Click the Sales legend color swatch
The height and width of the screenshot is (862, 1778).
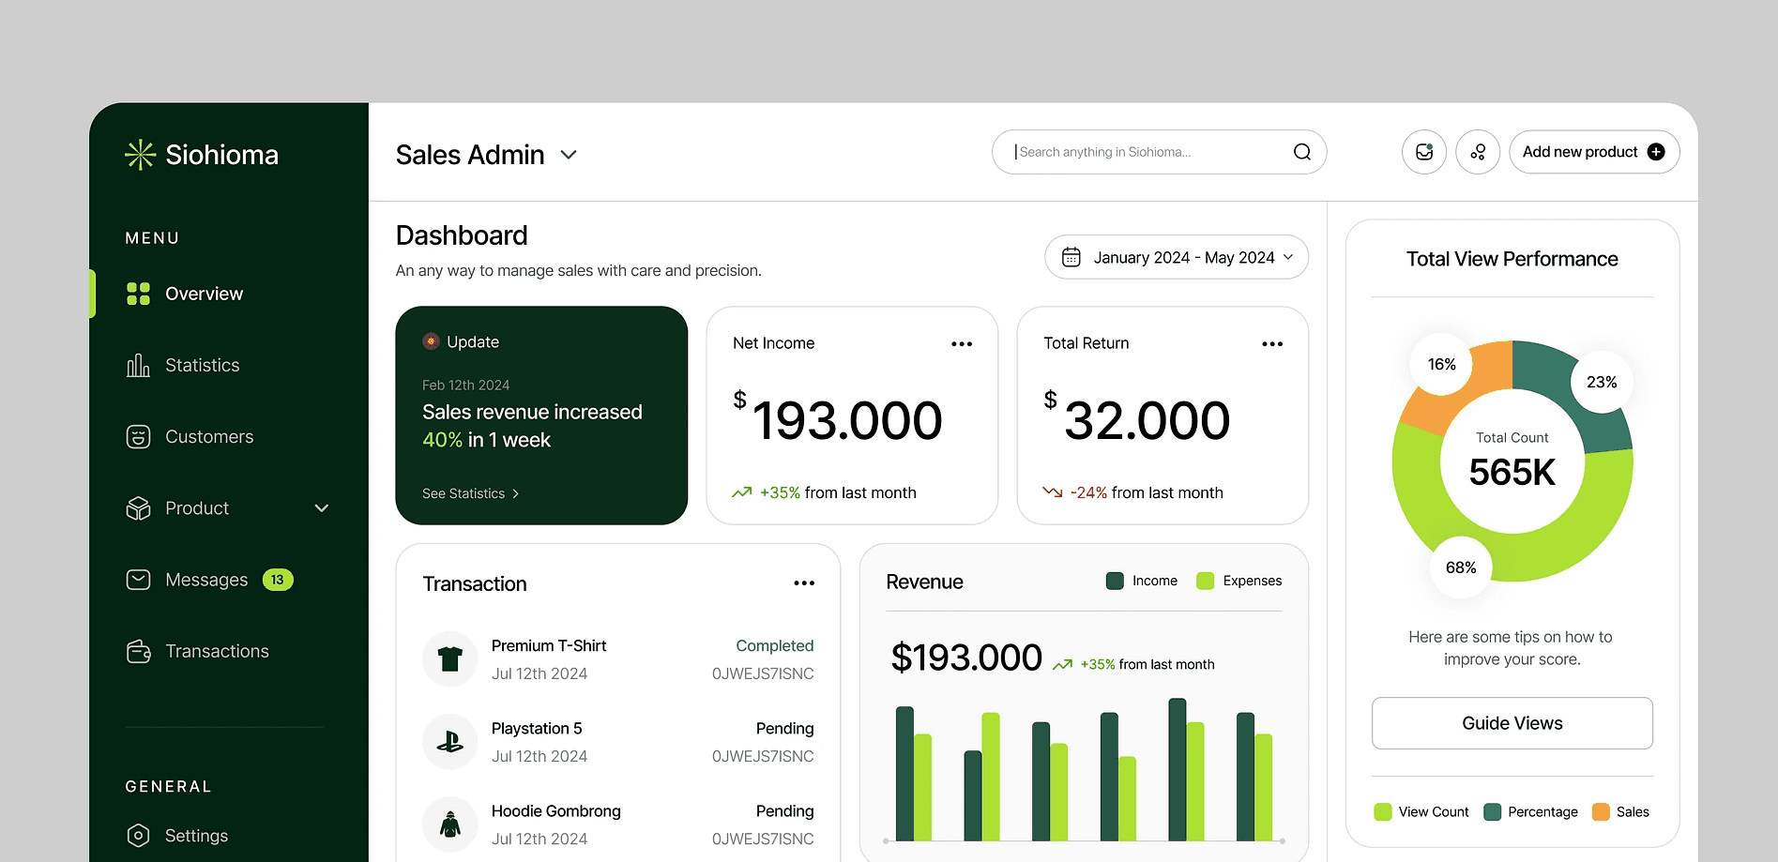(x=1602, y=812)
